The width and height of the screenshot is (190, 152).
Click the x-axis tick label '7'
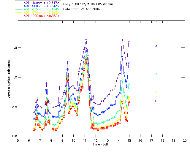tap(40, 140)
